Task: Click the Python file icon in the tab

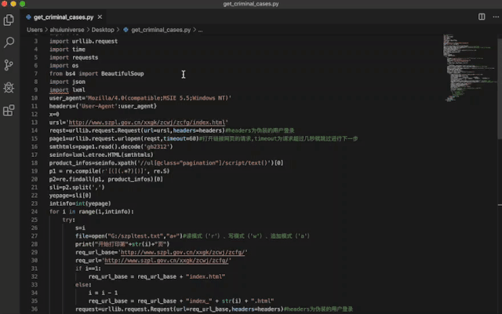Action: (29, 16)
